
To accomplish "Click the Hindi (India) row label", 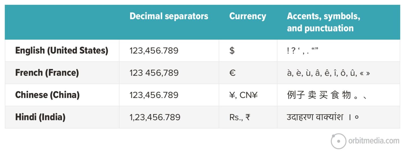I will pos(40,117).
